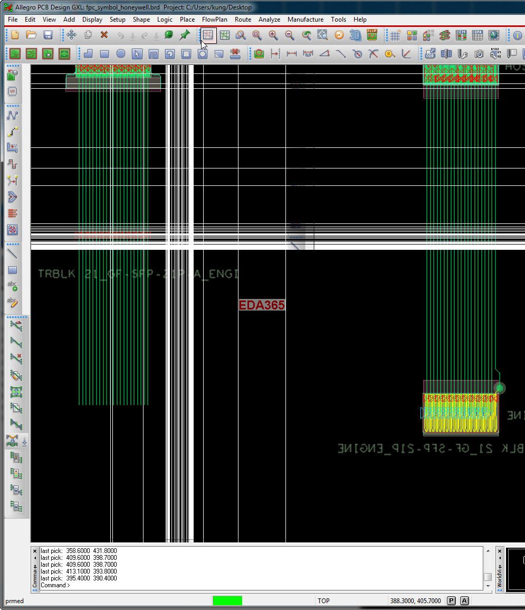Close the WorldView pane

point(500,551)
